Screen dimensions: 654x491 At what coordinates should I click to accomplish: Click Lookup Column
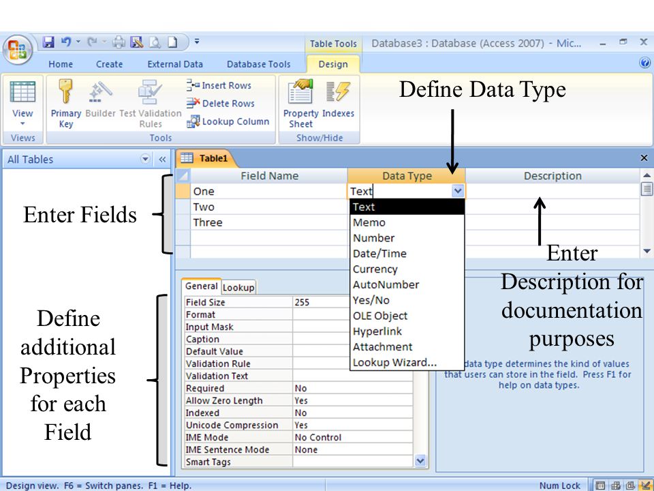point(228,121)
